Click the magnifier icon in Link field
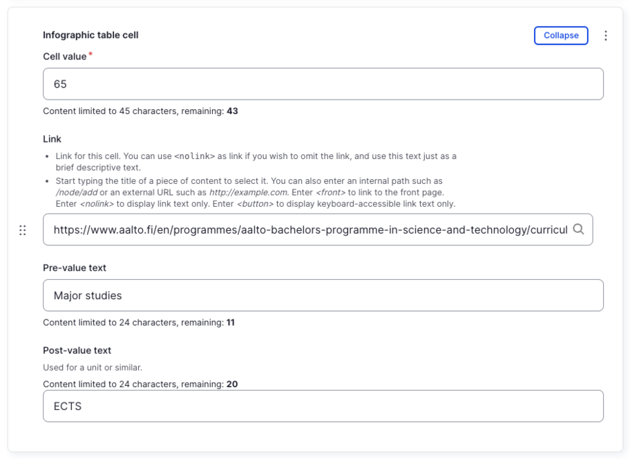The width and height of the screenshot is (630, 459). pos(579,230)
